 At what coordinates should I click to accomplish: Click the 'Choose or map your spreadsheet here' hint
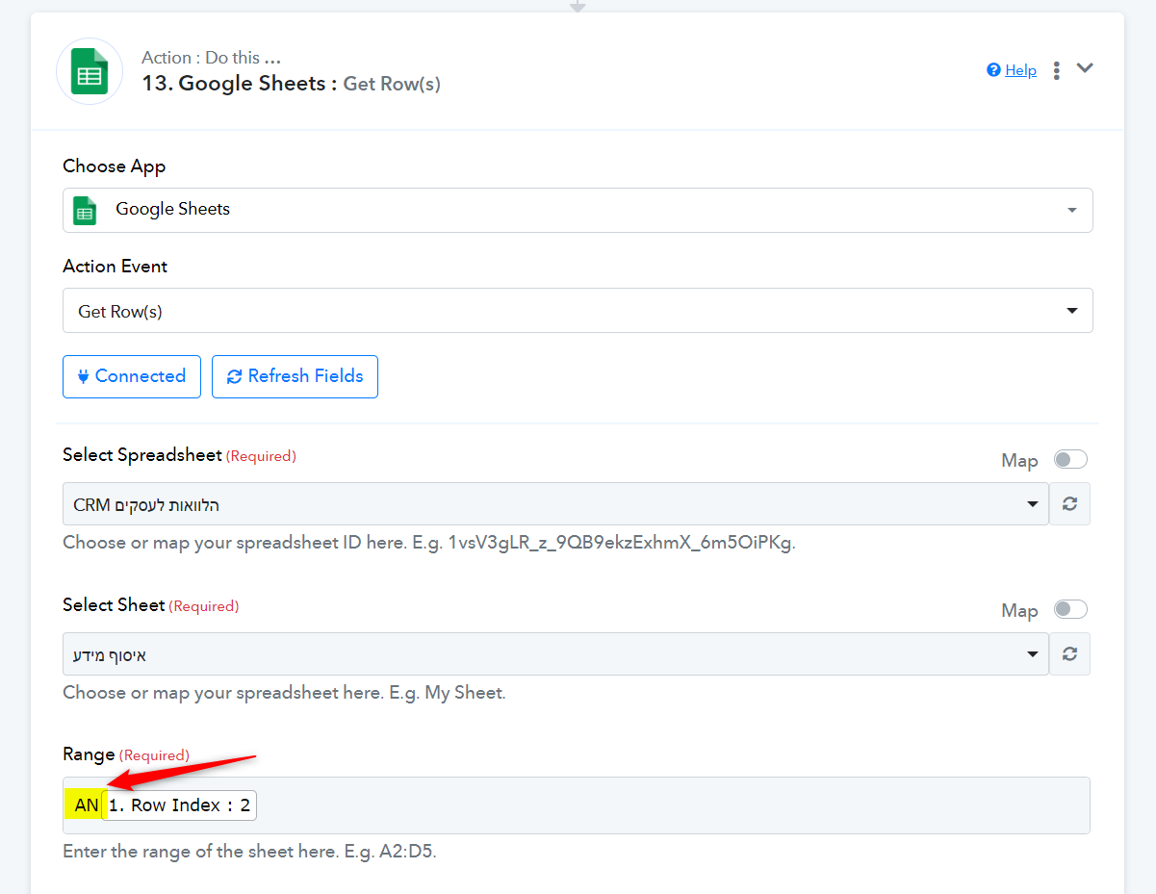point(284,692)
